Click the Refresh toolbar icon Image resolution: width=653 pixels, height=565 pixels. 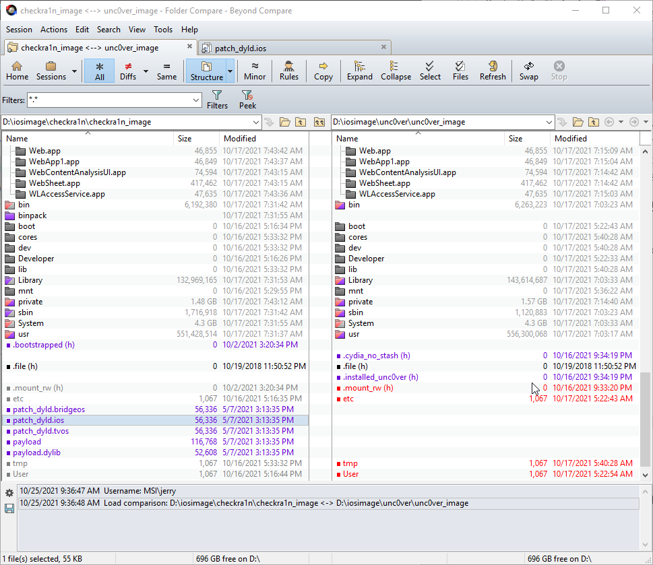coord(493,71)
